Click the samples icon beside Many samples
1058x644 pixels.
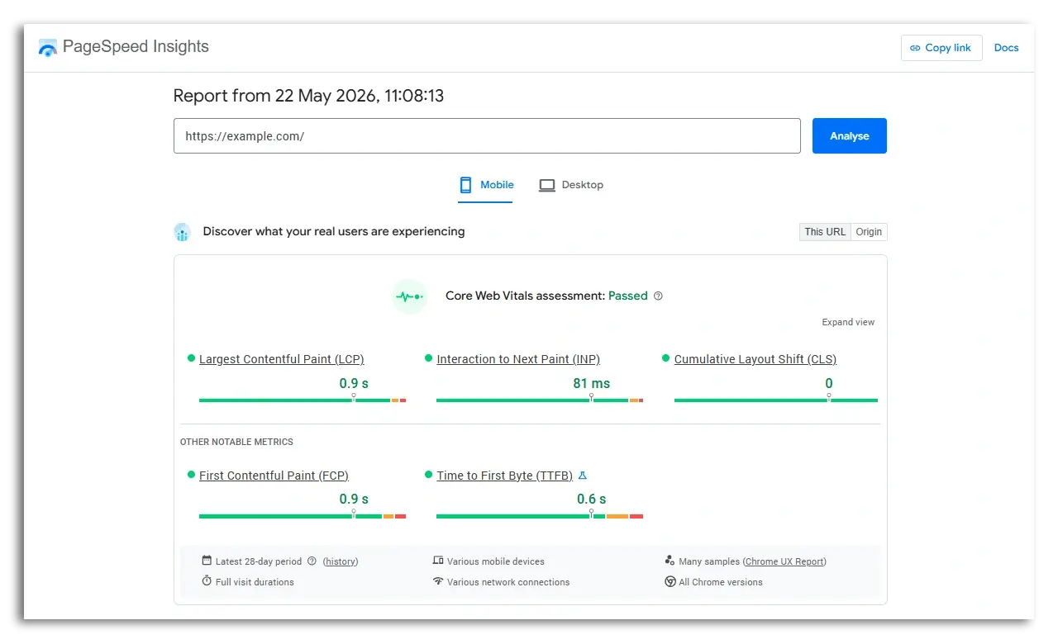tap(670, 561)
